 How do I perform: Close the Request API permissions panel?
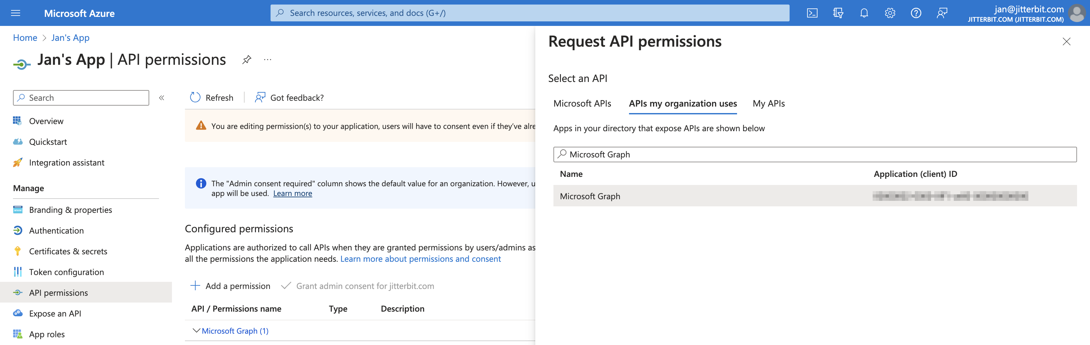coord(1066,41)
